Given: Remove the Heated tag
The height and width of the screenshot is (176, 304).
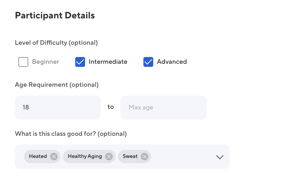Looking at the screenshot, I should click(54, 157).
